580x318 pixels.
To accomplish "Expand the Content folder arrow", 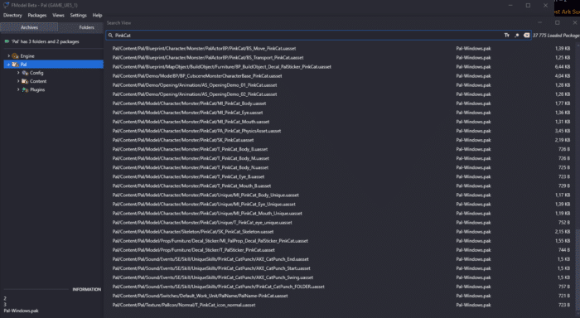I will point(18,81).
